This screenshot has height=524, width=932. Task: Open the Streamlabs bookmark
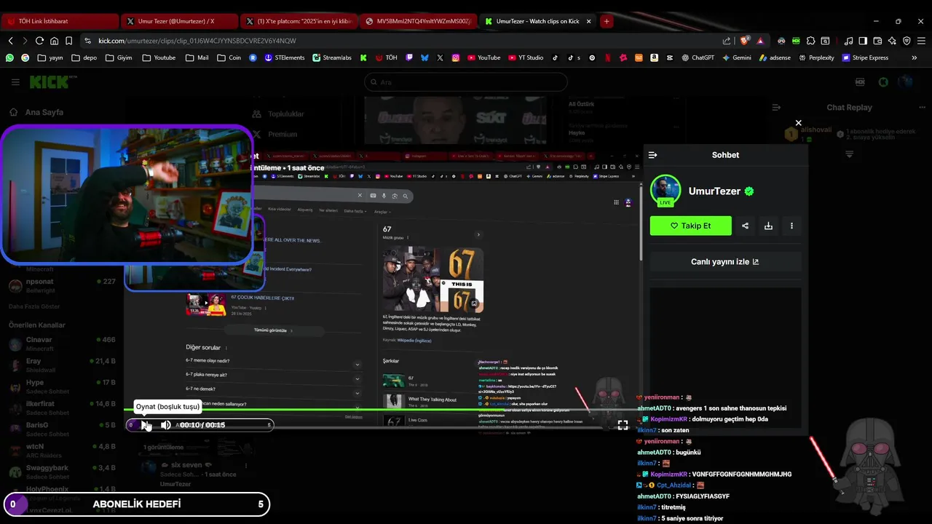tap(331, 57)
